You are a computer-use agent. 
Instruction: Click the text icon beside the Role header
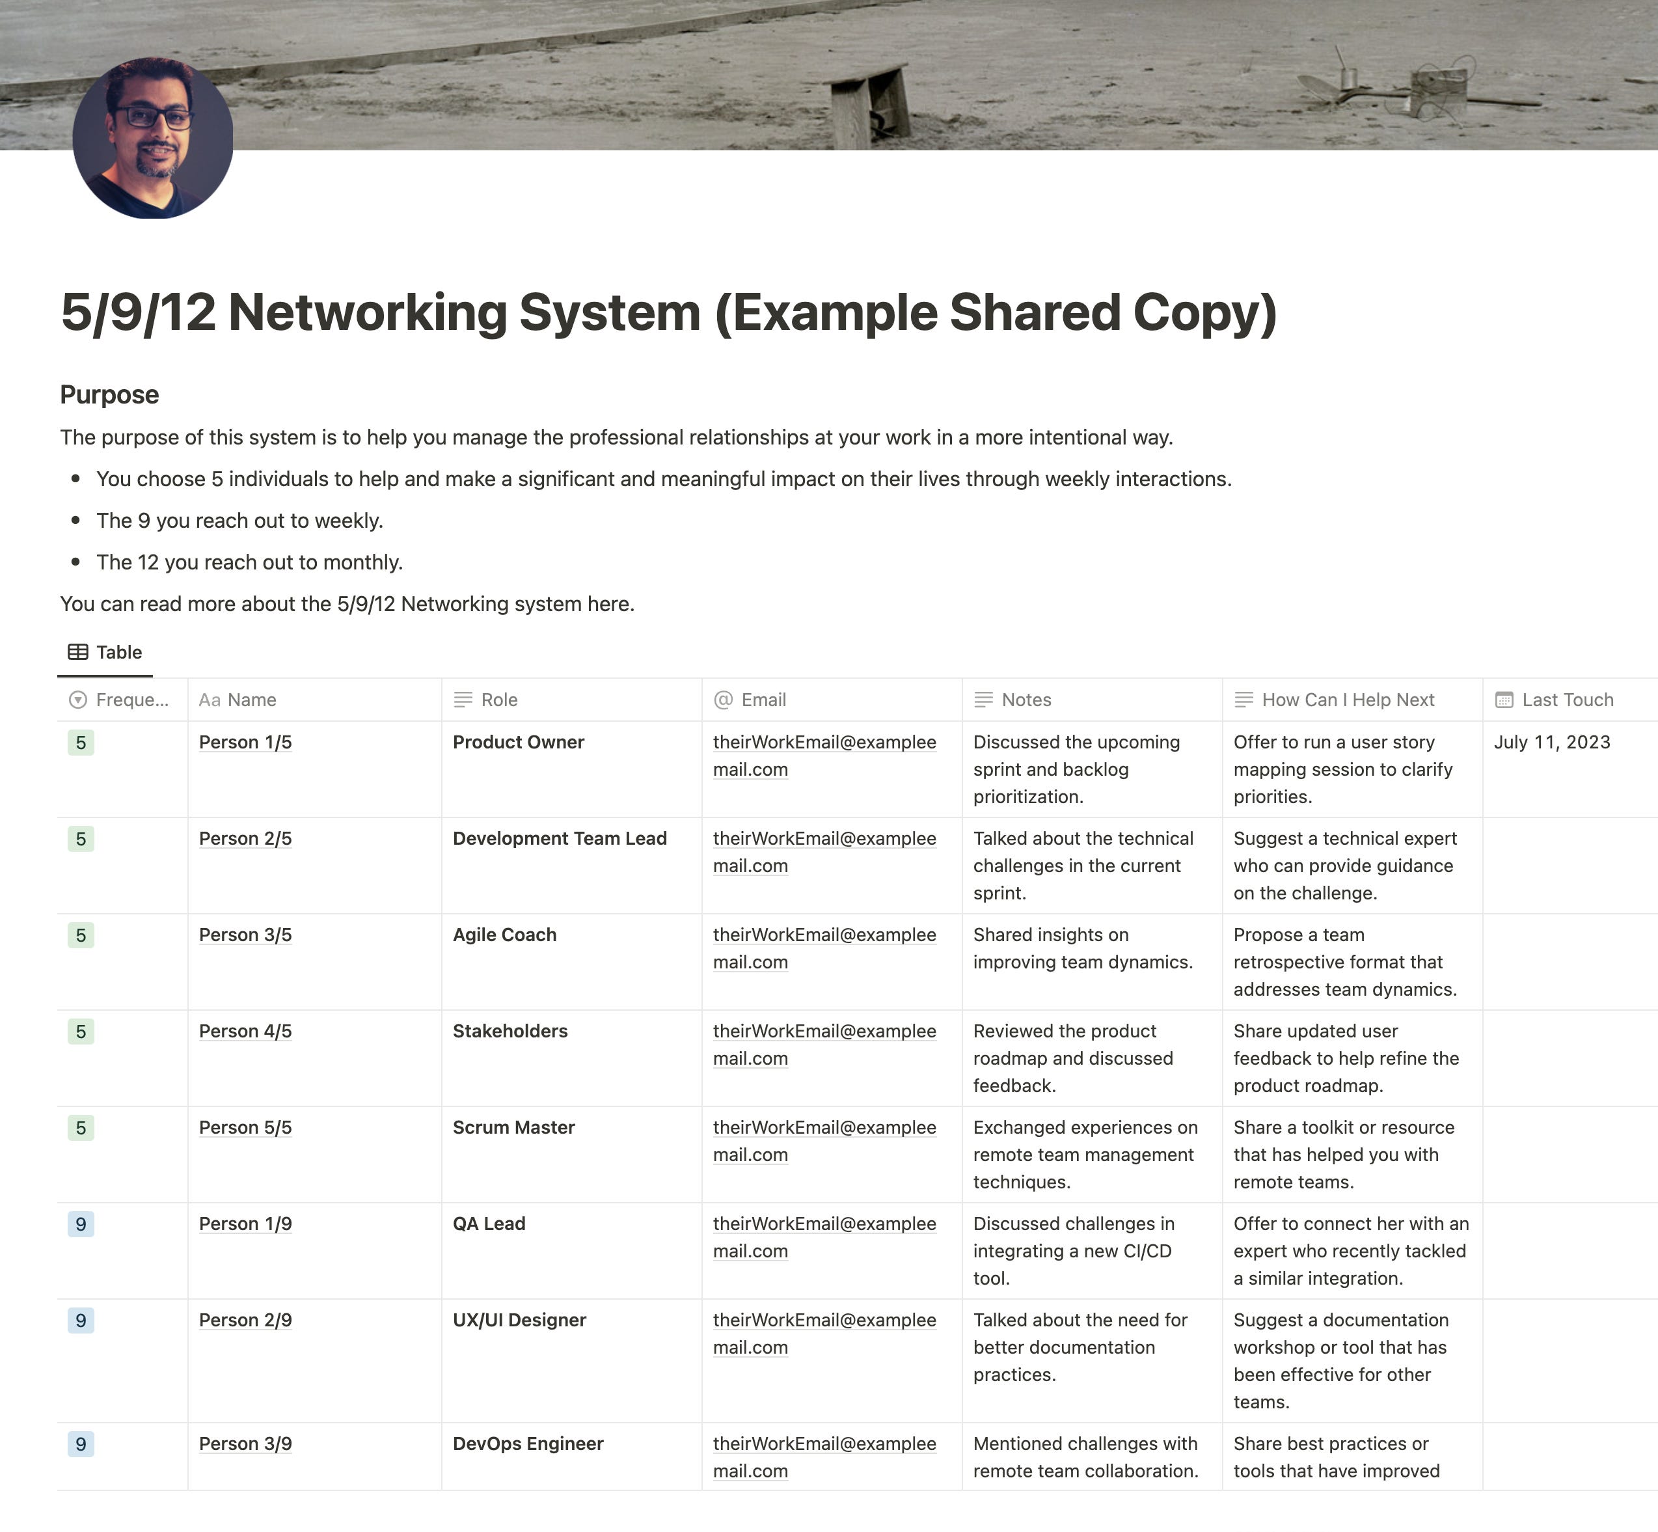click(x=463, y=700)
